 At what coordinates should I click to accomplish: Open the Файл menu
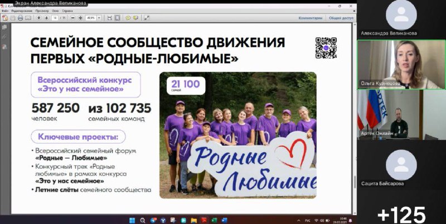(5, 11)
